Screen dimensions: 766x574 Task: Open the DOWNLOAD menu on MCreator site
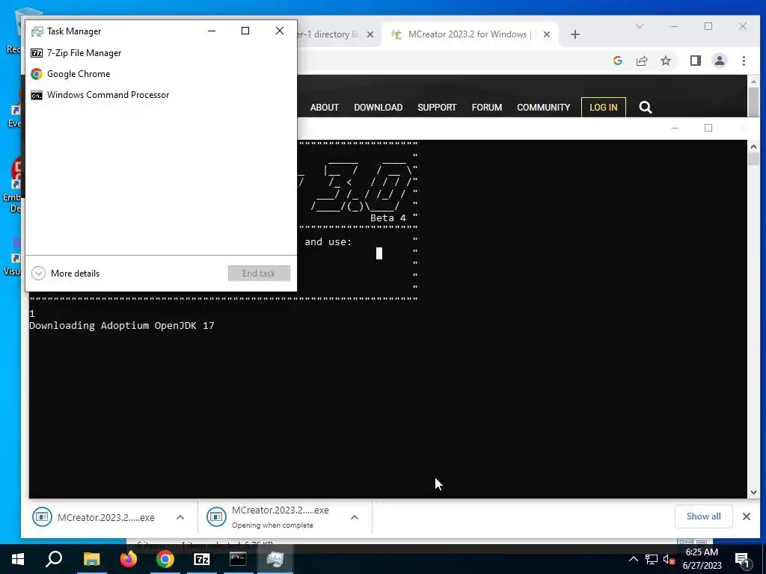point(378,108)
